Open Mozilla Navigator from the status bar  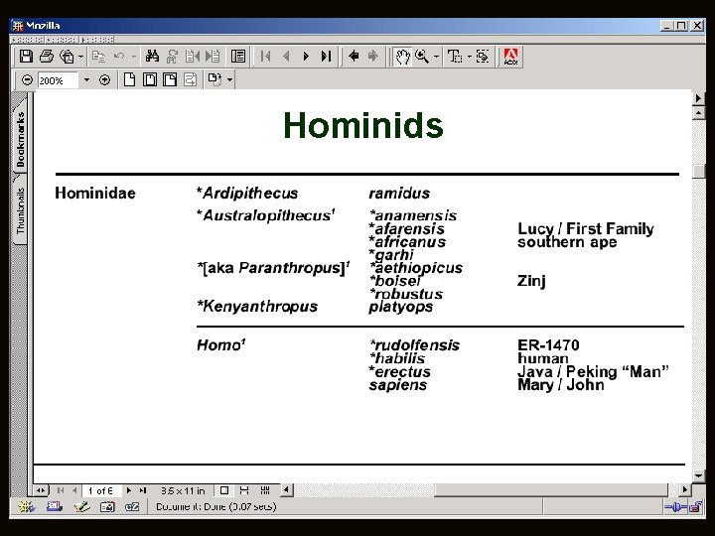click(x=27, y=506)
